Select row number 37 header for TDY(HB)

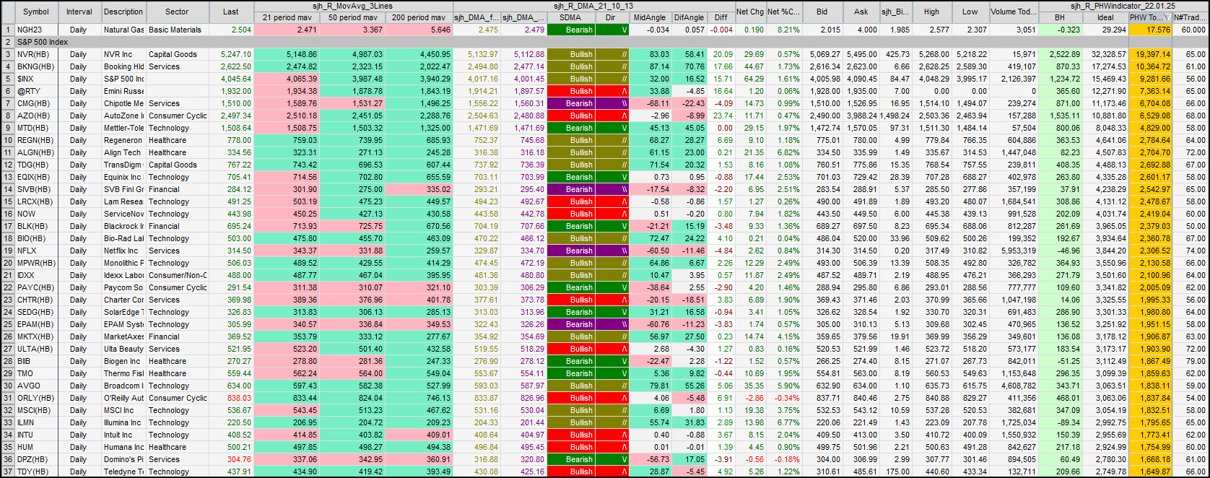point(8,472)
